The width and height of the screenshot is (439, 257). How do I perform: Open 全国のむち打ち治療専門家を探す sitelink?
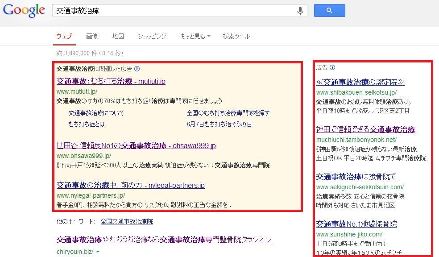(x=228, y=113)
